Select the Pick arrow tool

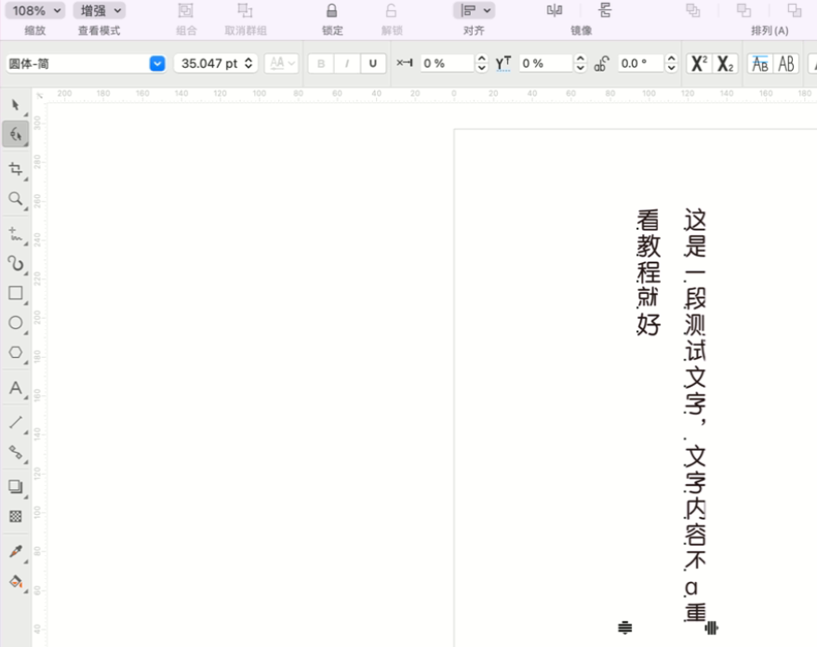coord(15,105)
